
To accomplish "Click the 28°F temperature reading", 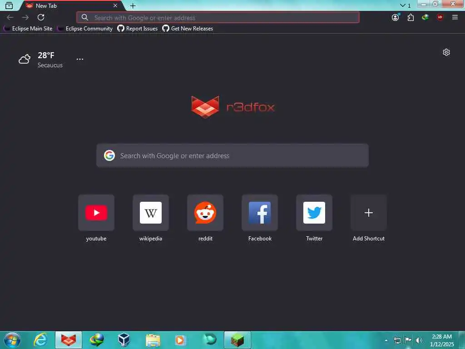I will [46, 55].
